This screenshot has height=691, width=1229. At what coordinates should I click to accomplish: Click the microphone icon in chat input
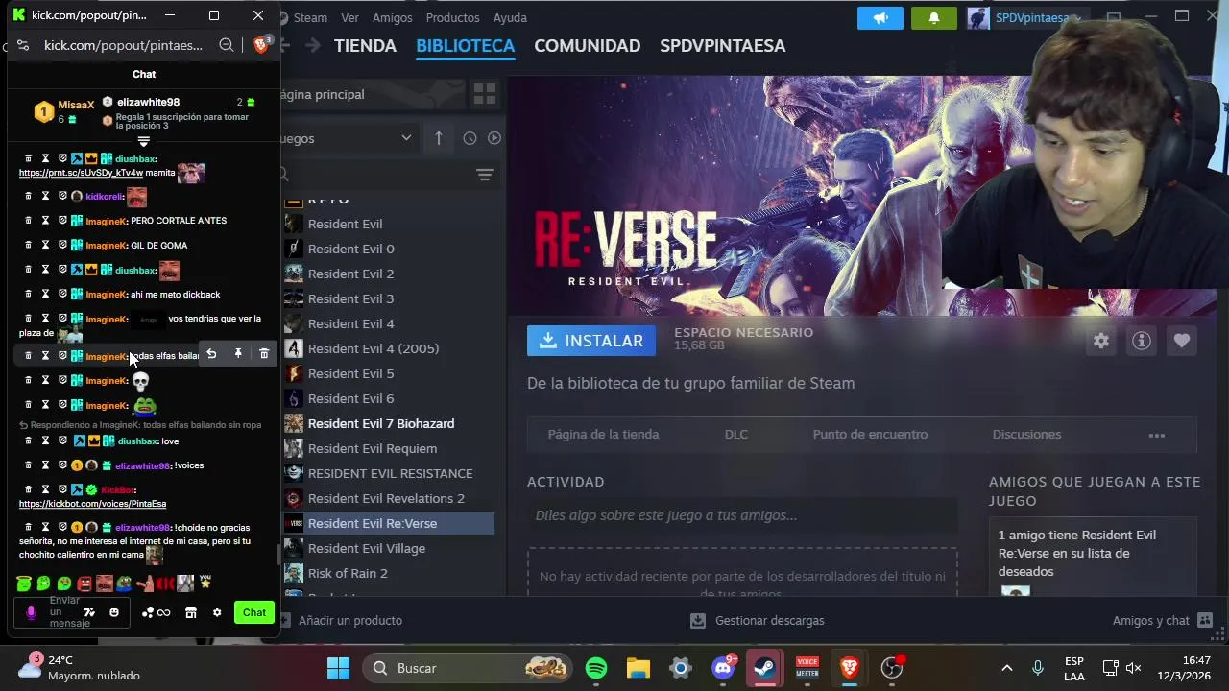(31, 612)
